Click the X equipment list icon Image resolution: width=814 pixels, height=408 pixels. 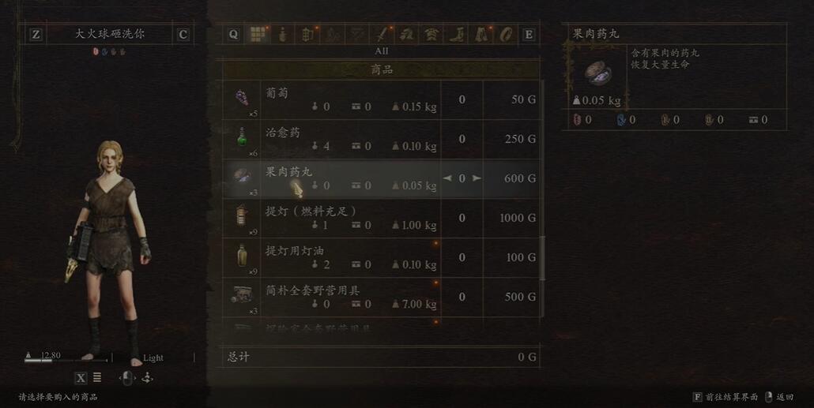click(81, 378)
